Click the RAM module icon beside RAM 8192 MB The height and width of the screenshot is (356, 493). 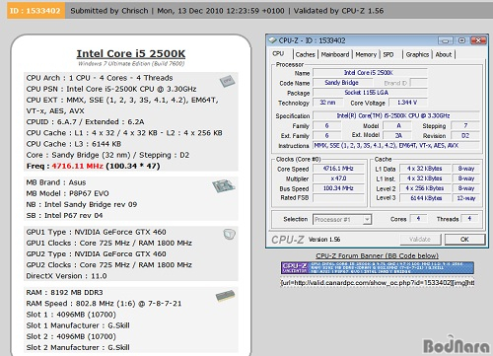225,296
